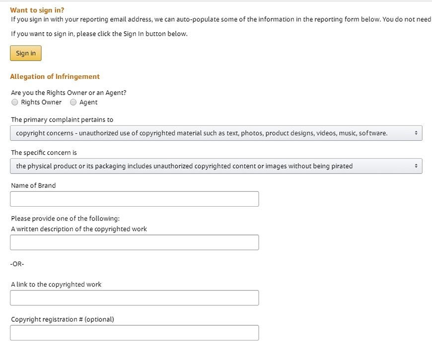Screen dimensions: 432x347
Task: Click "Copyright registration # (optional)" label
Action: coord(63,319)
